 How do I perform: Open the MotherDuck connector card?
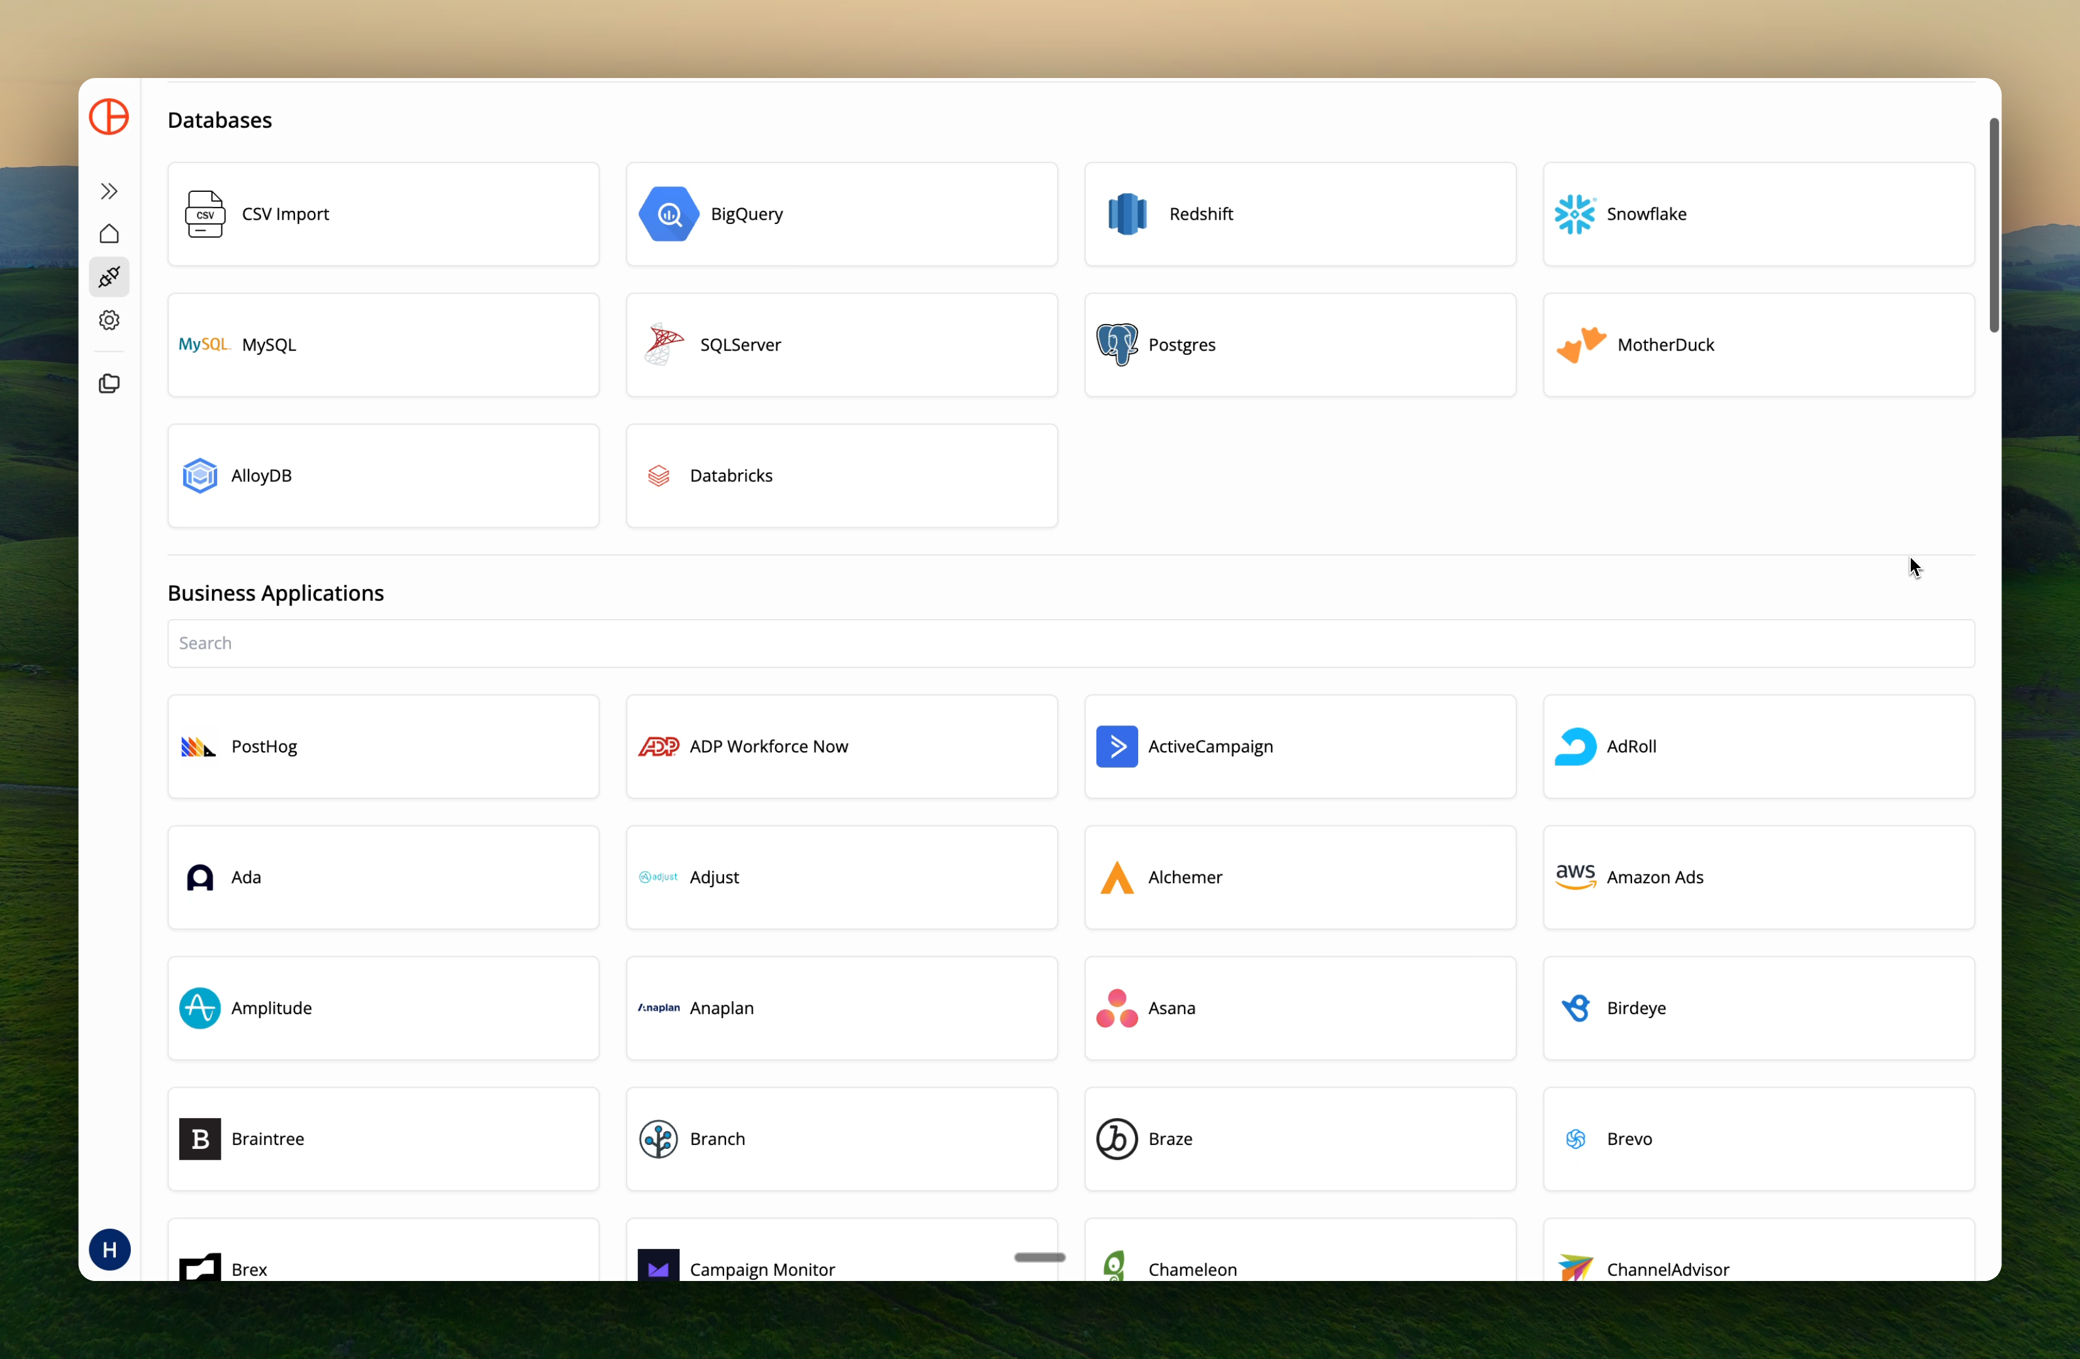pos(1757,344)
